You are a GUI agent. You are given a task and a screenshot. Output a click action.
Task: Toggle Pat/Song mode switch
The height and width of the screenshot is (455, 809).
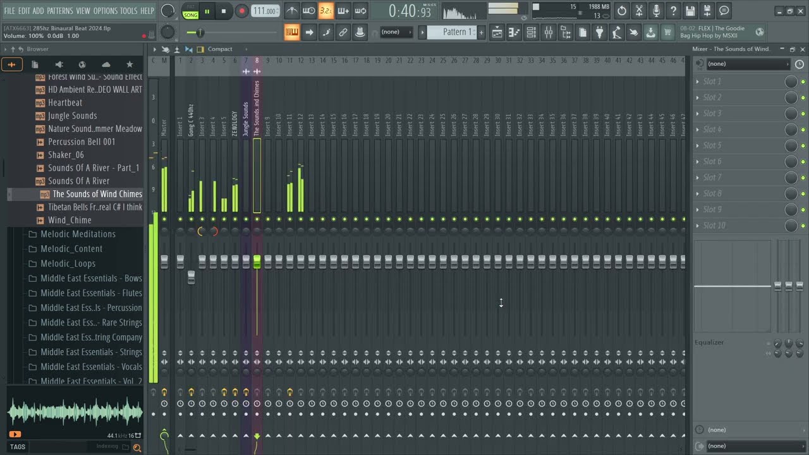pyautogui.click(x=190, y=11)
